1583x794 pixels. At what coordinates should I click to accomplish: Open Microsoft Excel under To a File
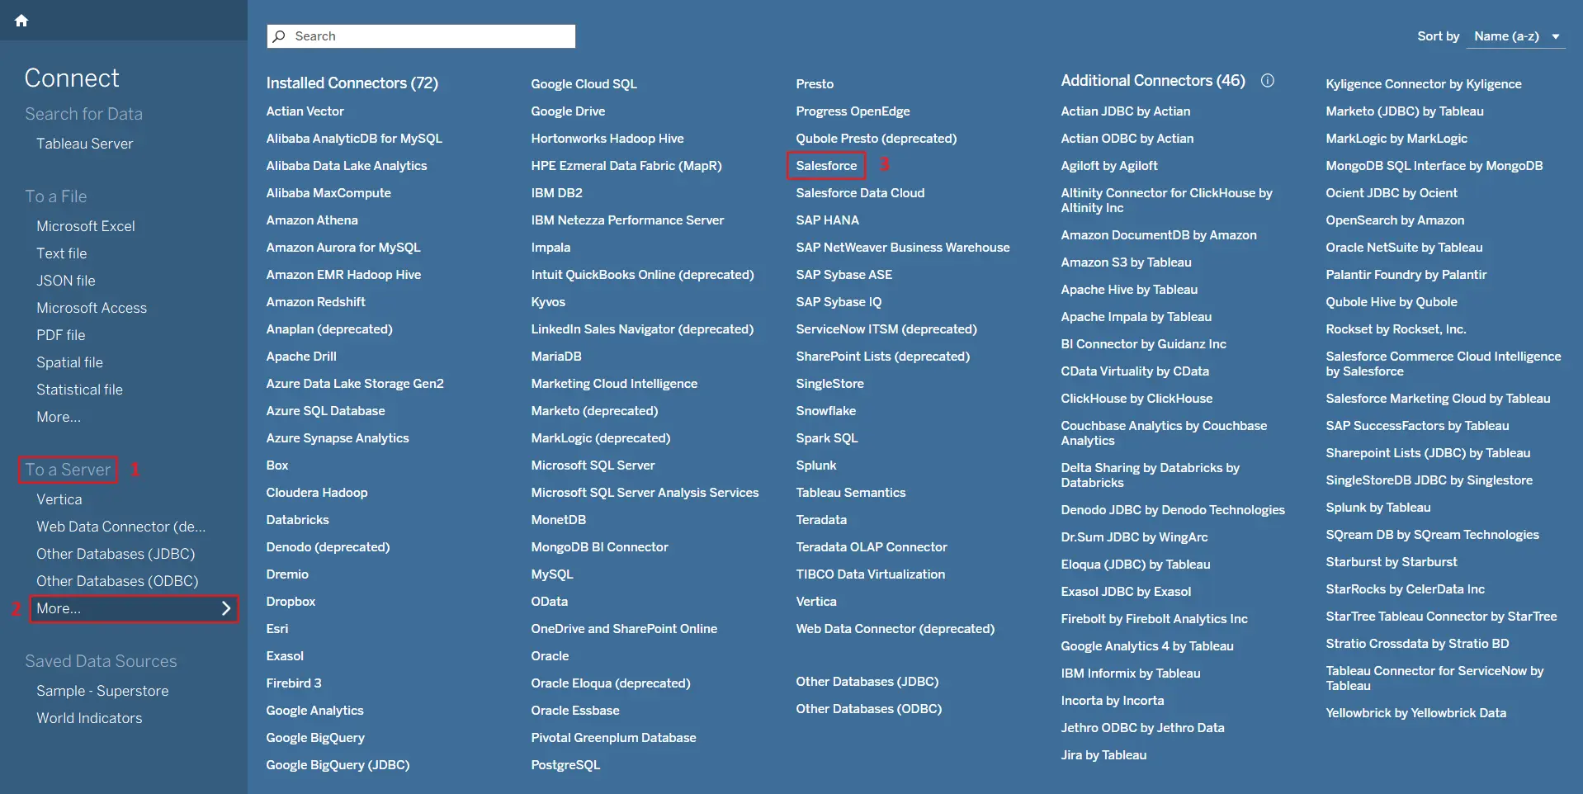click(86, 226)
